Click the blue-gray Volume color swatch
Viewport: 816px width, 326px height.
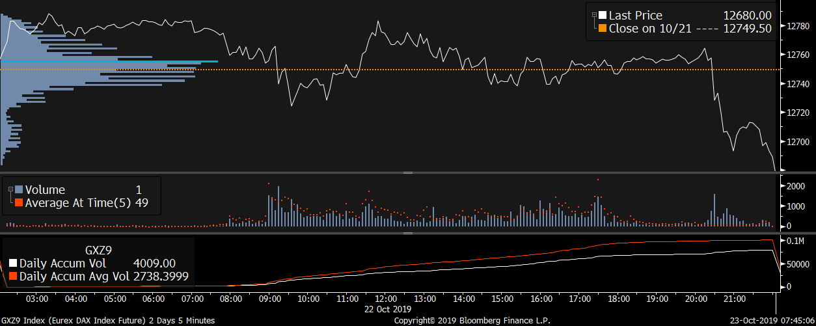pos(18,190)
